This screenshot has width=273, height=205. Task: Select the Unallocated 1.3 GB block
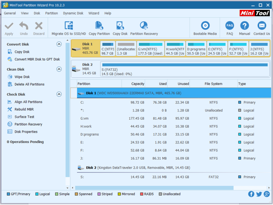tap(126, 49)
